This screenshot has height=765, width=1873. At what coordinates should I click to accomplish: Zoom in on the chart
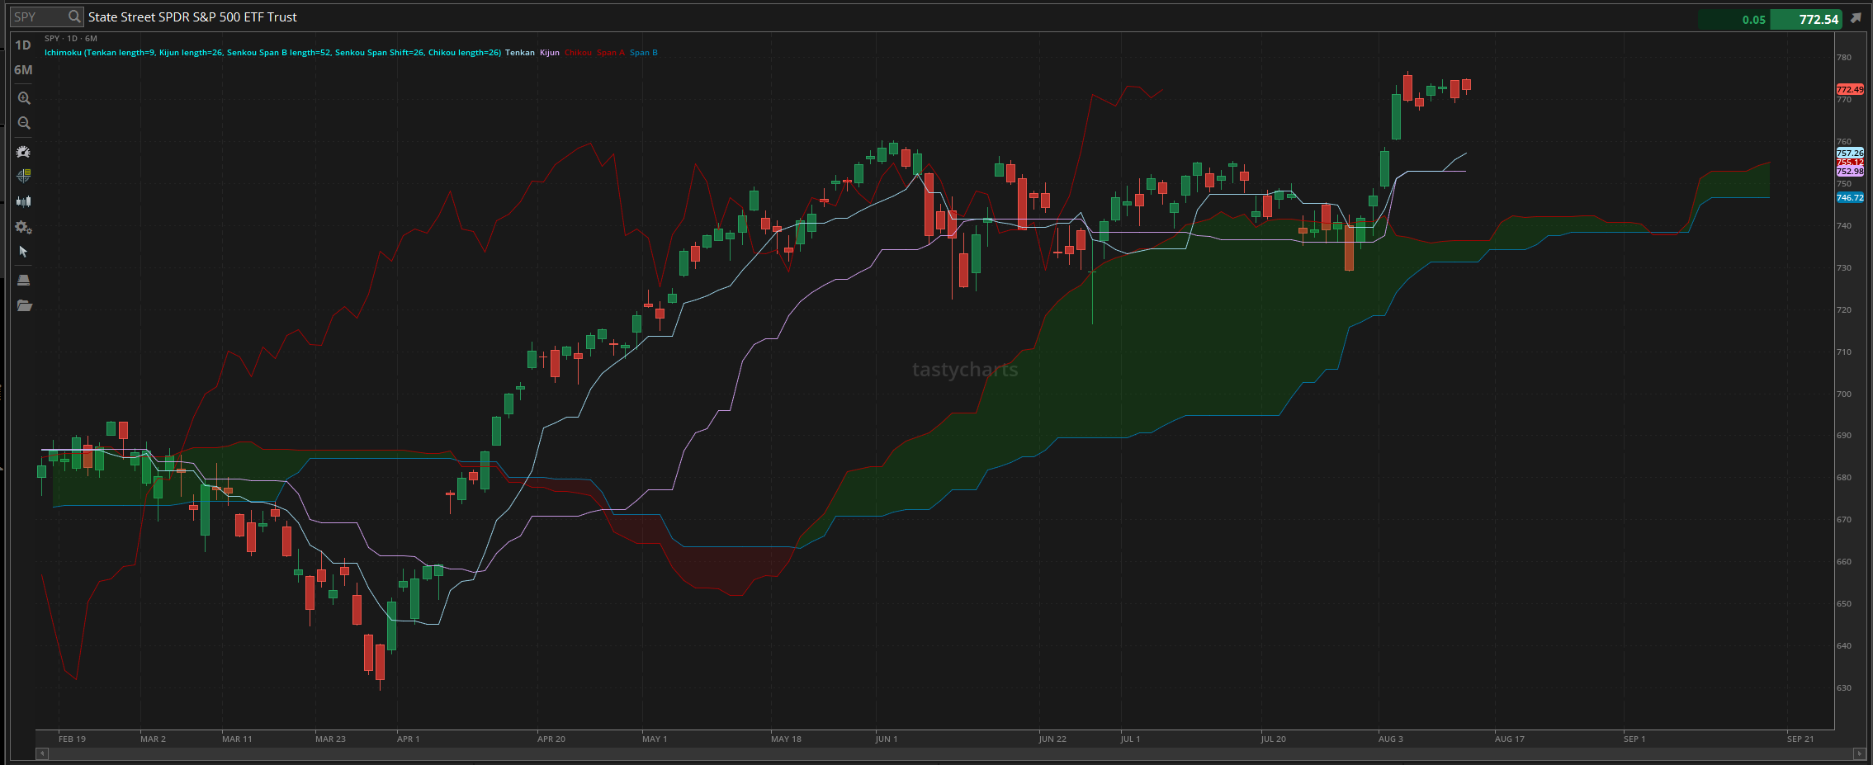24,98
